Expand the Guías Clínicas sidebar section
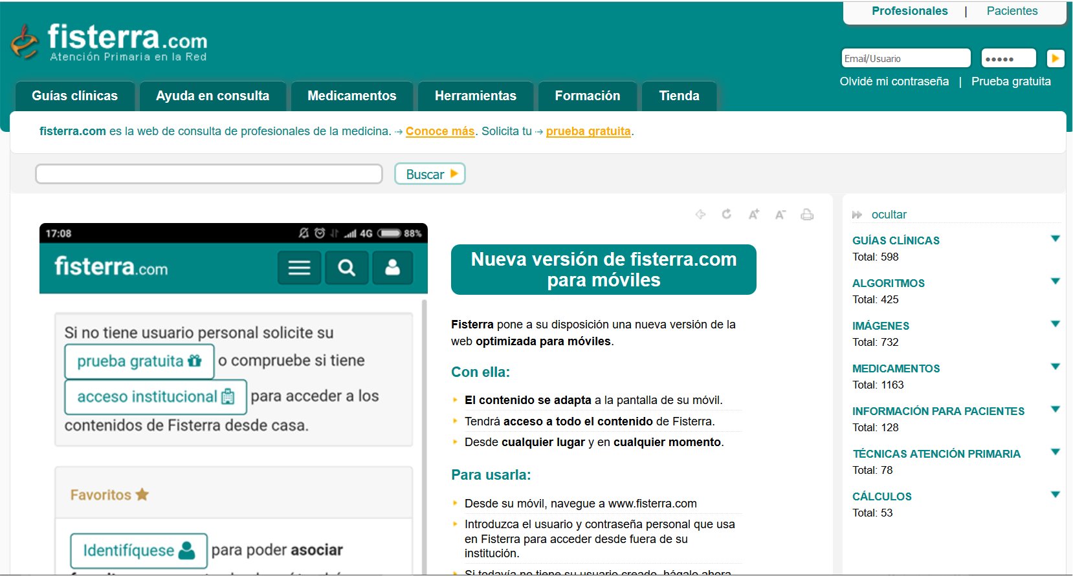This screenshot has height=576, width=1073. 1056,239
